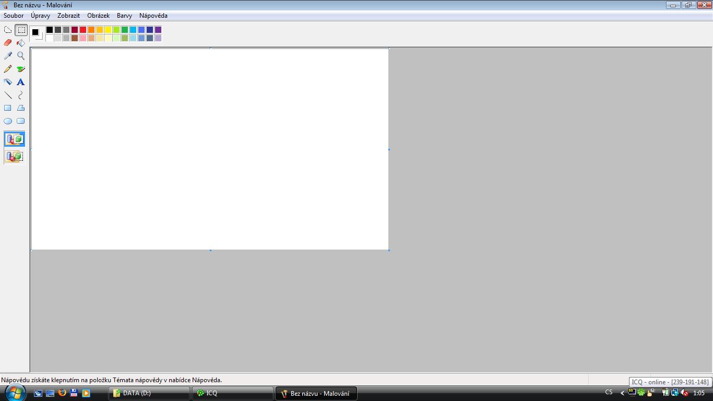Select the lavender color swatch
713x401 pixels.
(x=158, y=38)
